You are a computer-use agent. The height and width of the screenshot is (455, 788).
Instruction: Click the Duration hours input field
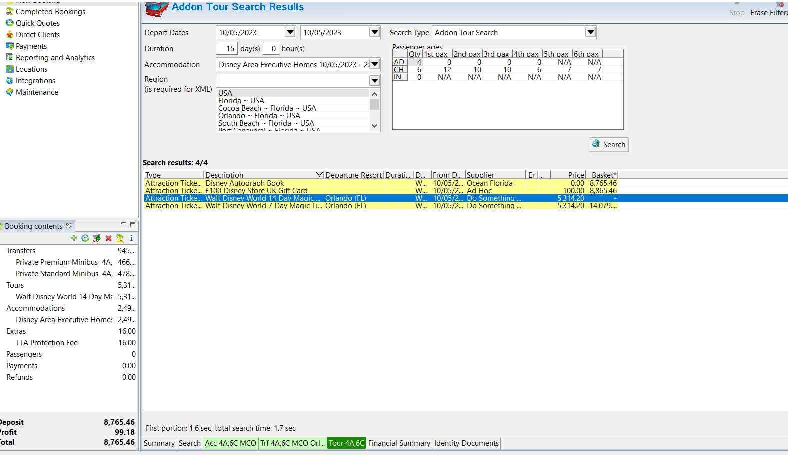pyautogui.click(x=271, y=48)
